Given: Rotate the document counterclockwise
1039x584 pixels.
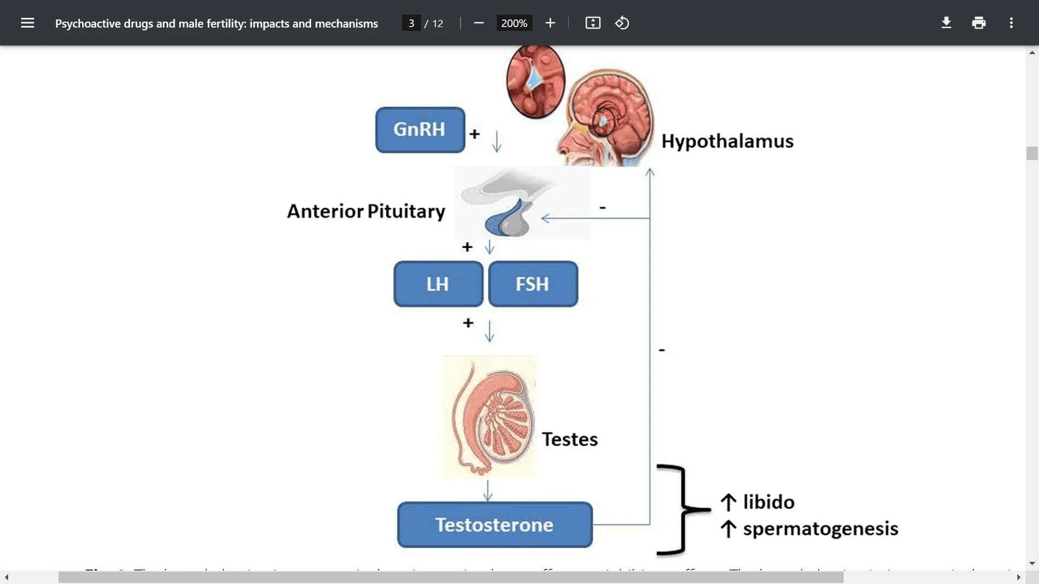Looking at the screenshot, I should coord(622,23).
